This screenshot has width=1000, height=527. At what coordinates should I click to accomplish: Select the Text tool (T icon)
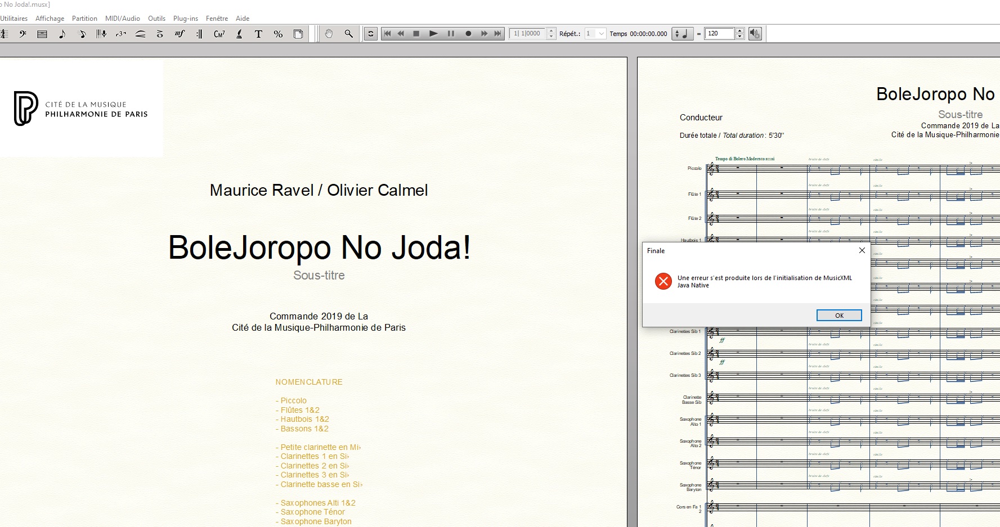258,34
